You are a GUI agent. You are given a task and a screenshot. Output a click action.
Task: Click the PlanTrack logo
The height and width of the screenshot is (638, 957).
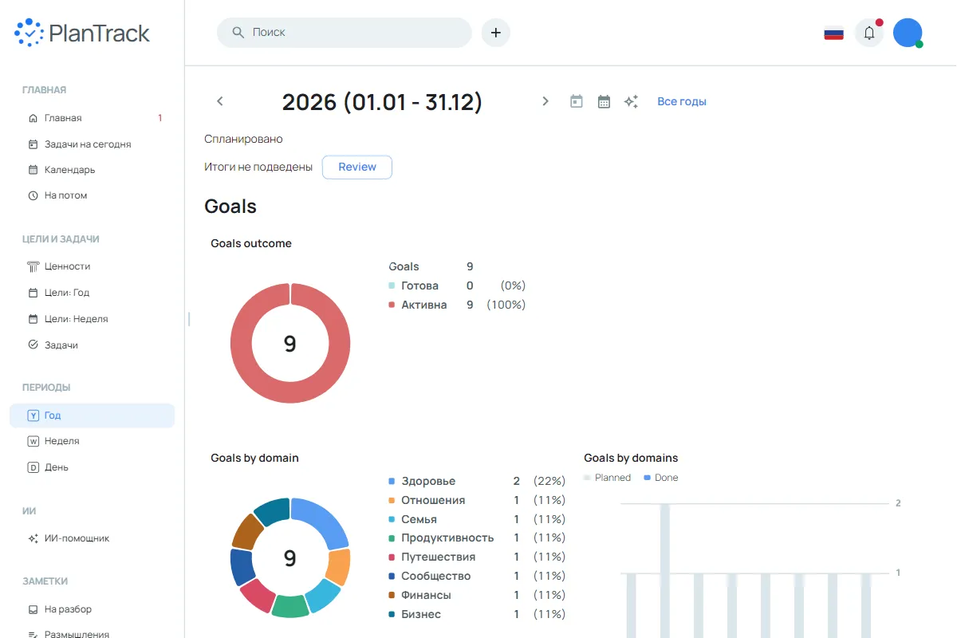tap(82, 33)
